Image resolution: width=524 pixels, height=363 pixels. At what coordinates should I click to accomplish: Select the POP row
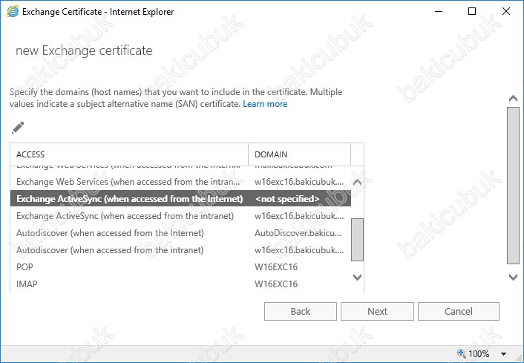(x=180, y=267)
